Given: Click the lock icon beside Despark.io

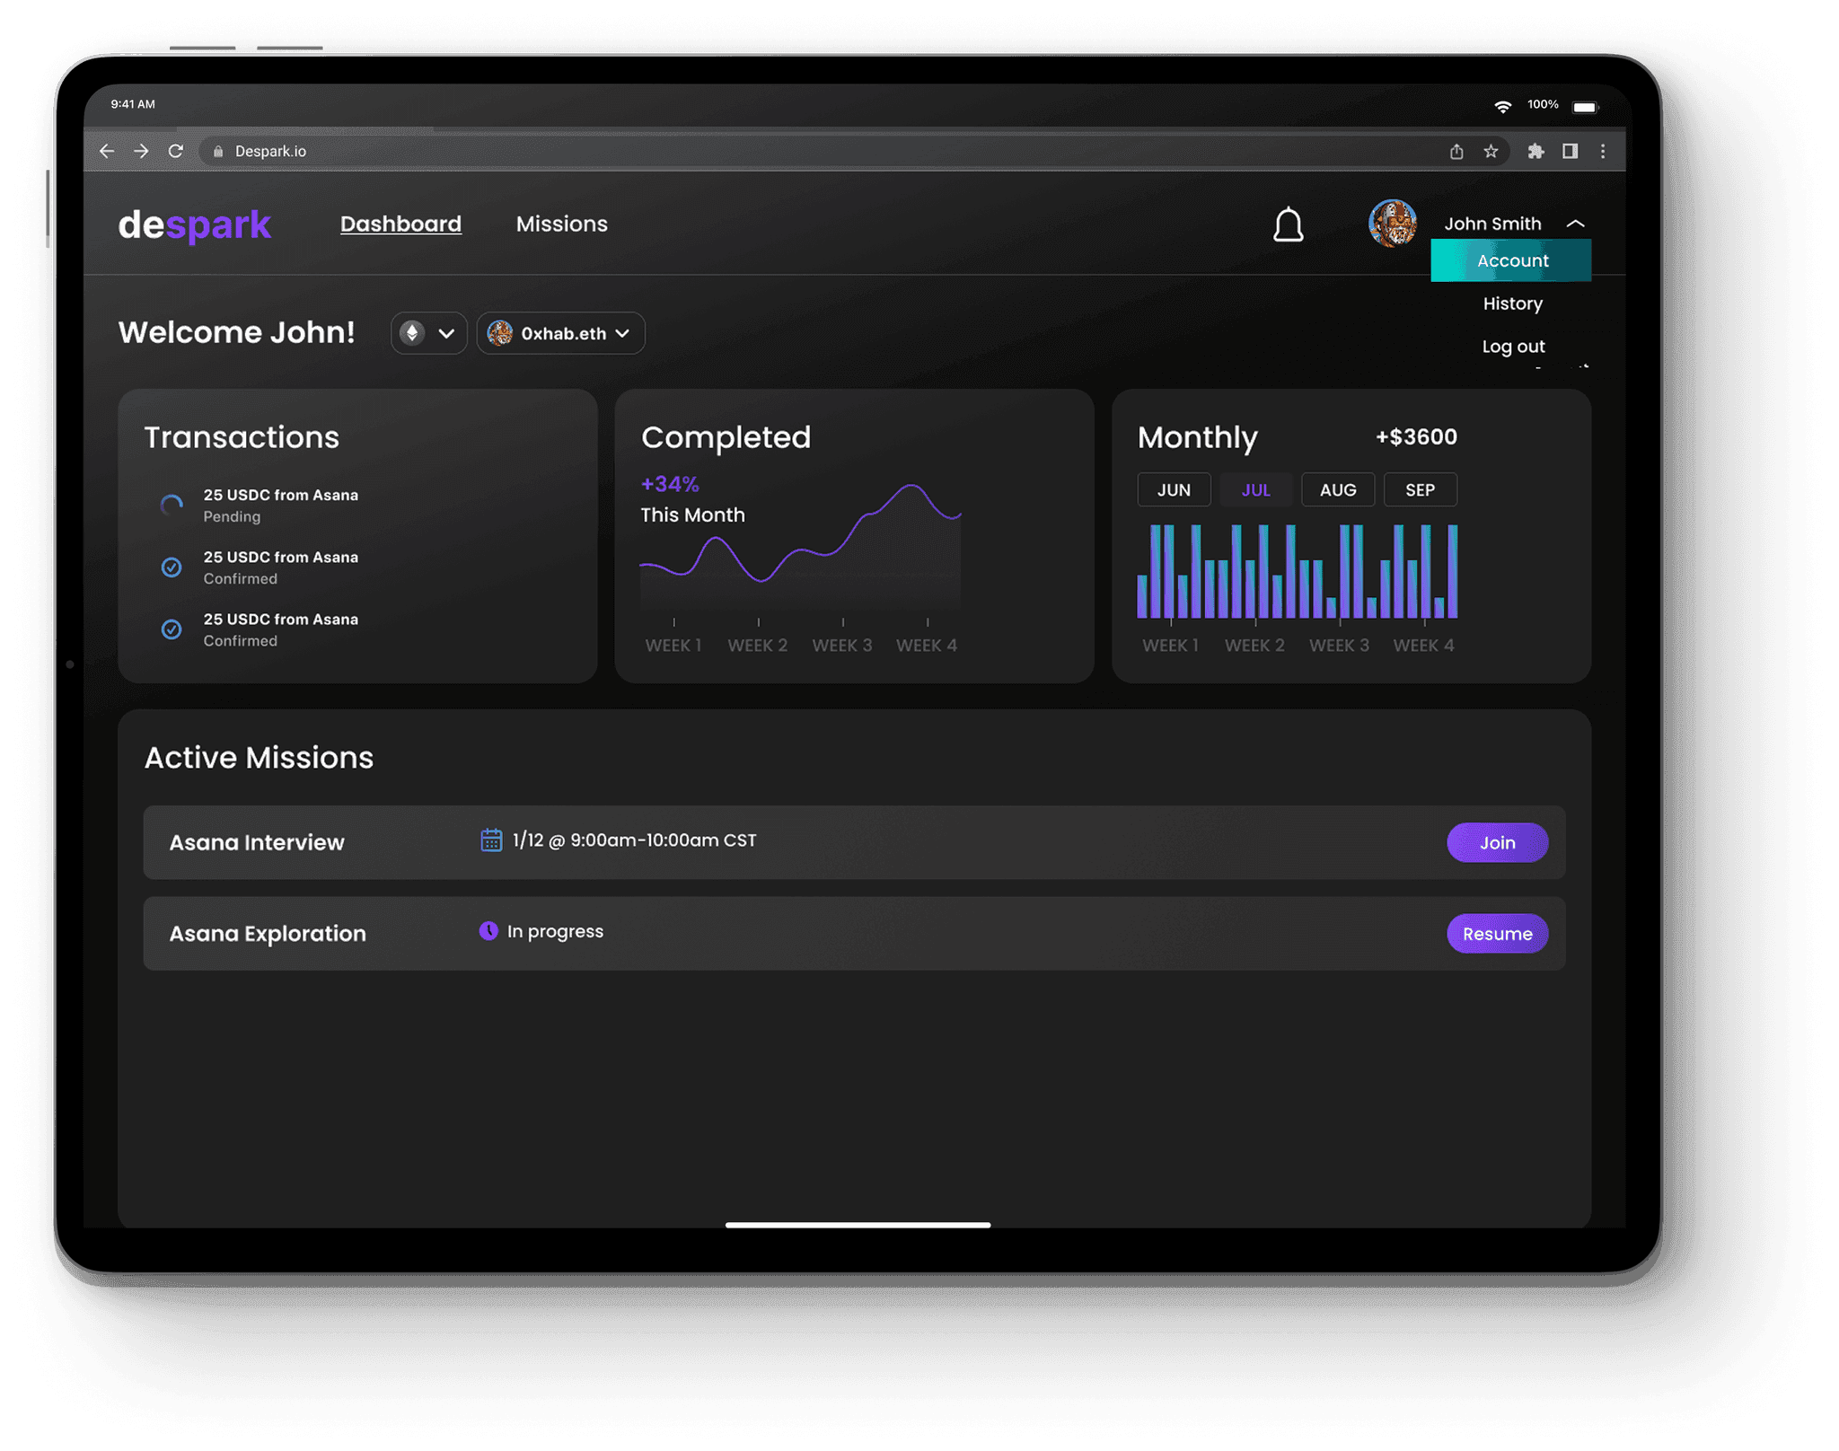Looking at the screenshot, I should [217, 152].
